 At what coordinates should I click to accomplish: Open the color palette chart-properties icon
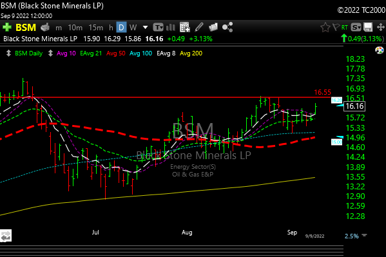point(380,50)
